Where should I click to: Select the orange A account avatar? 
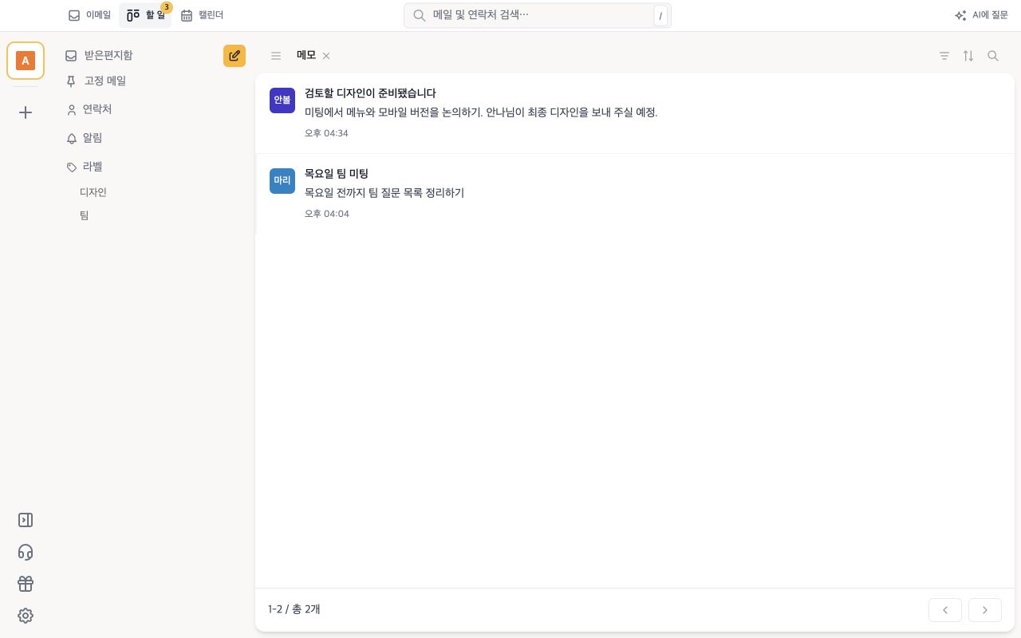tap(26, 61)
